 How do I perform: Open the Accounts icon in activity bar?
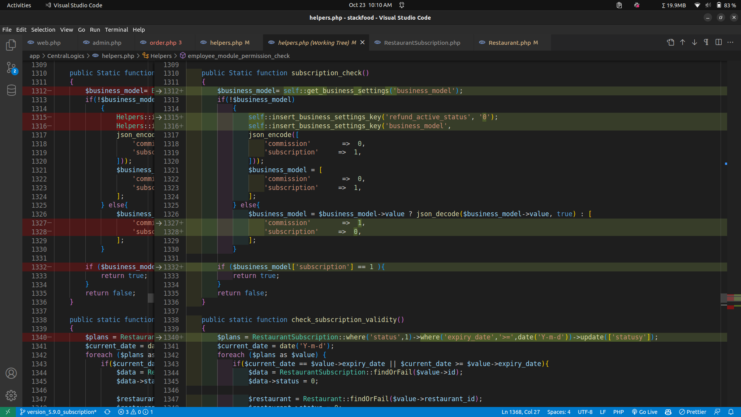coord(11,373)
